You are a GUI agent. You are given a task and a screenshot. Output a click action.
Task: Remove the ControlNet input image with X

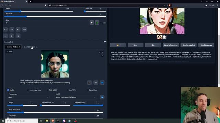pyautogui.click(x=102, y=52)
